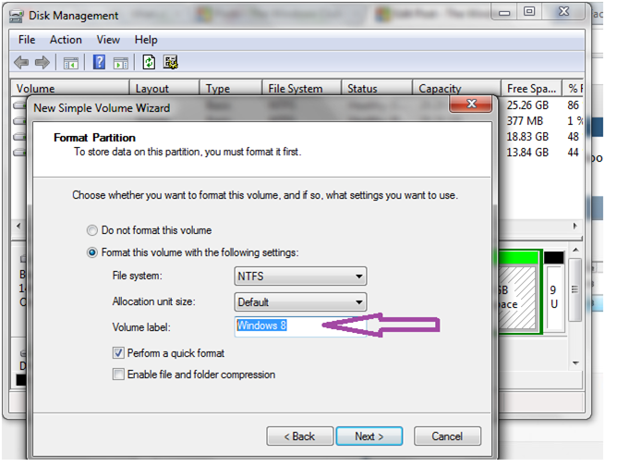The width and height of the screenshot is (617, 467).
Task: Open the Help question mark icon
Action: (99, 62)
